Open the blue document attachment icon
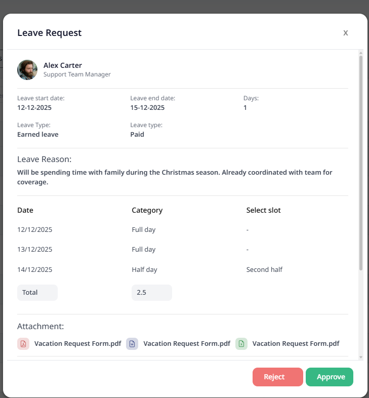The image size is (369, 398). point(132,344)
